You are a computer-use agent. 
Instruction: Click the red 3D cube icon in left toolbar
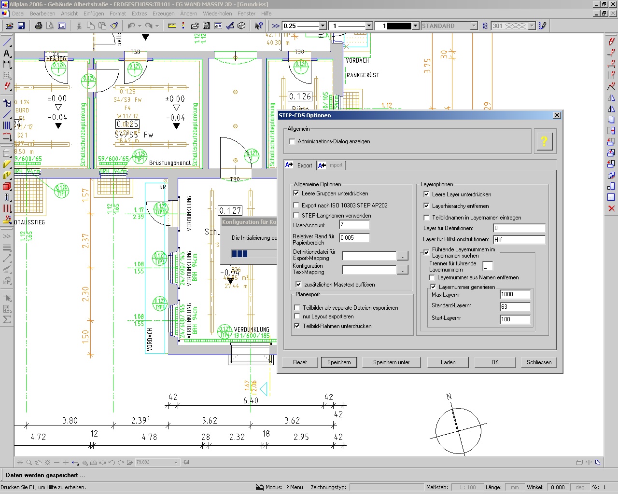click(x=7, y=186)
